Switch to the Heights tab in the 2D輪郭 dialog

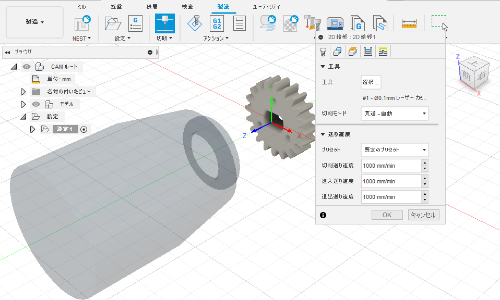coord(353,52)
